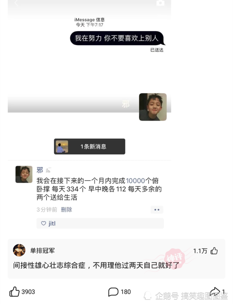Like the post with 3903 thumbs-up
Image resolution: width=233 pixels, height=304 pixels.
(14, 292)
